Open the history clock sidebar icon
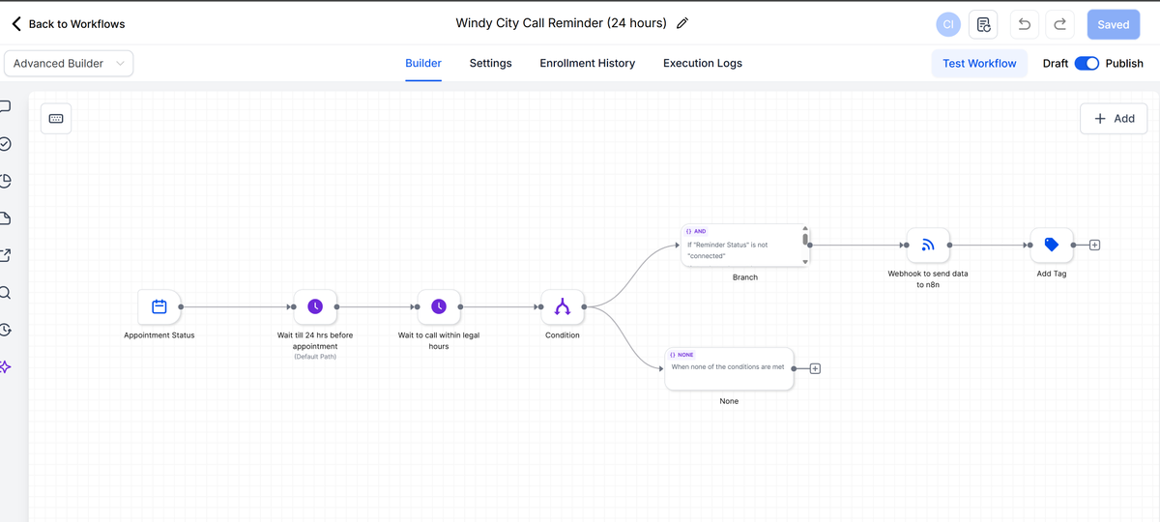 point(5,330)
